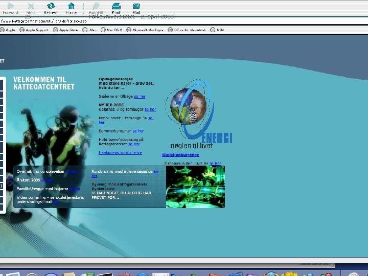This screenshot has height=276, width=368.
Task: Go to the Home page icon
Action: (x=71, y=8)
